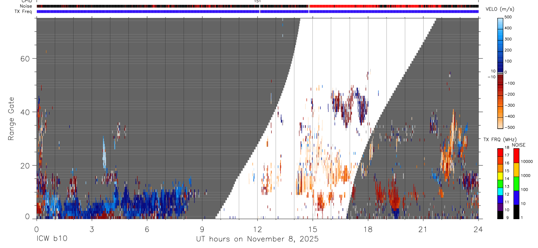Click the 15 tick on UT hours axis
The height and width of the screenshot is (248, 538).
[313, 229]
